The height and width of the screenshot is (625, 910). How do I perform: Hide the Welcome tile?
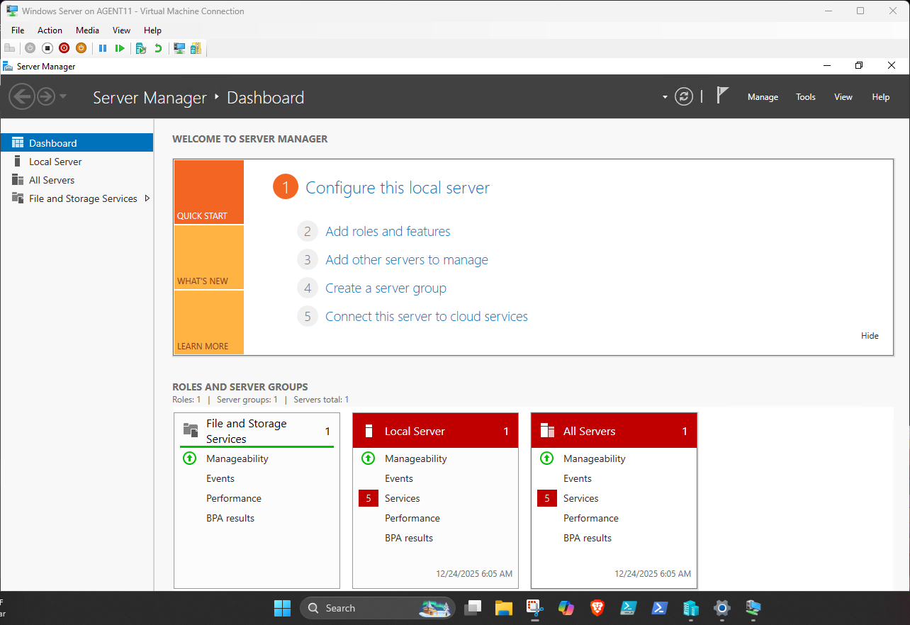coord(870,335)
